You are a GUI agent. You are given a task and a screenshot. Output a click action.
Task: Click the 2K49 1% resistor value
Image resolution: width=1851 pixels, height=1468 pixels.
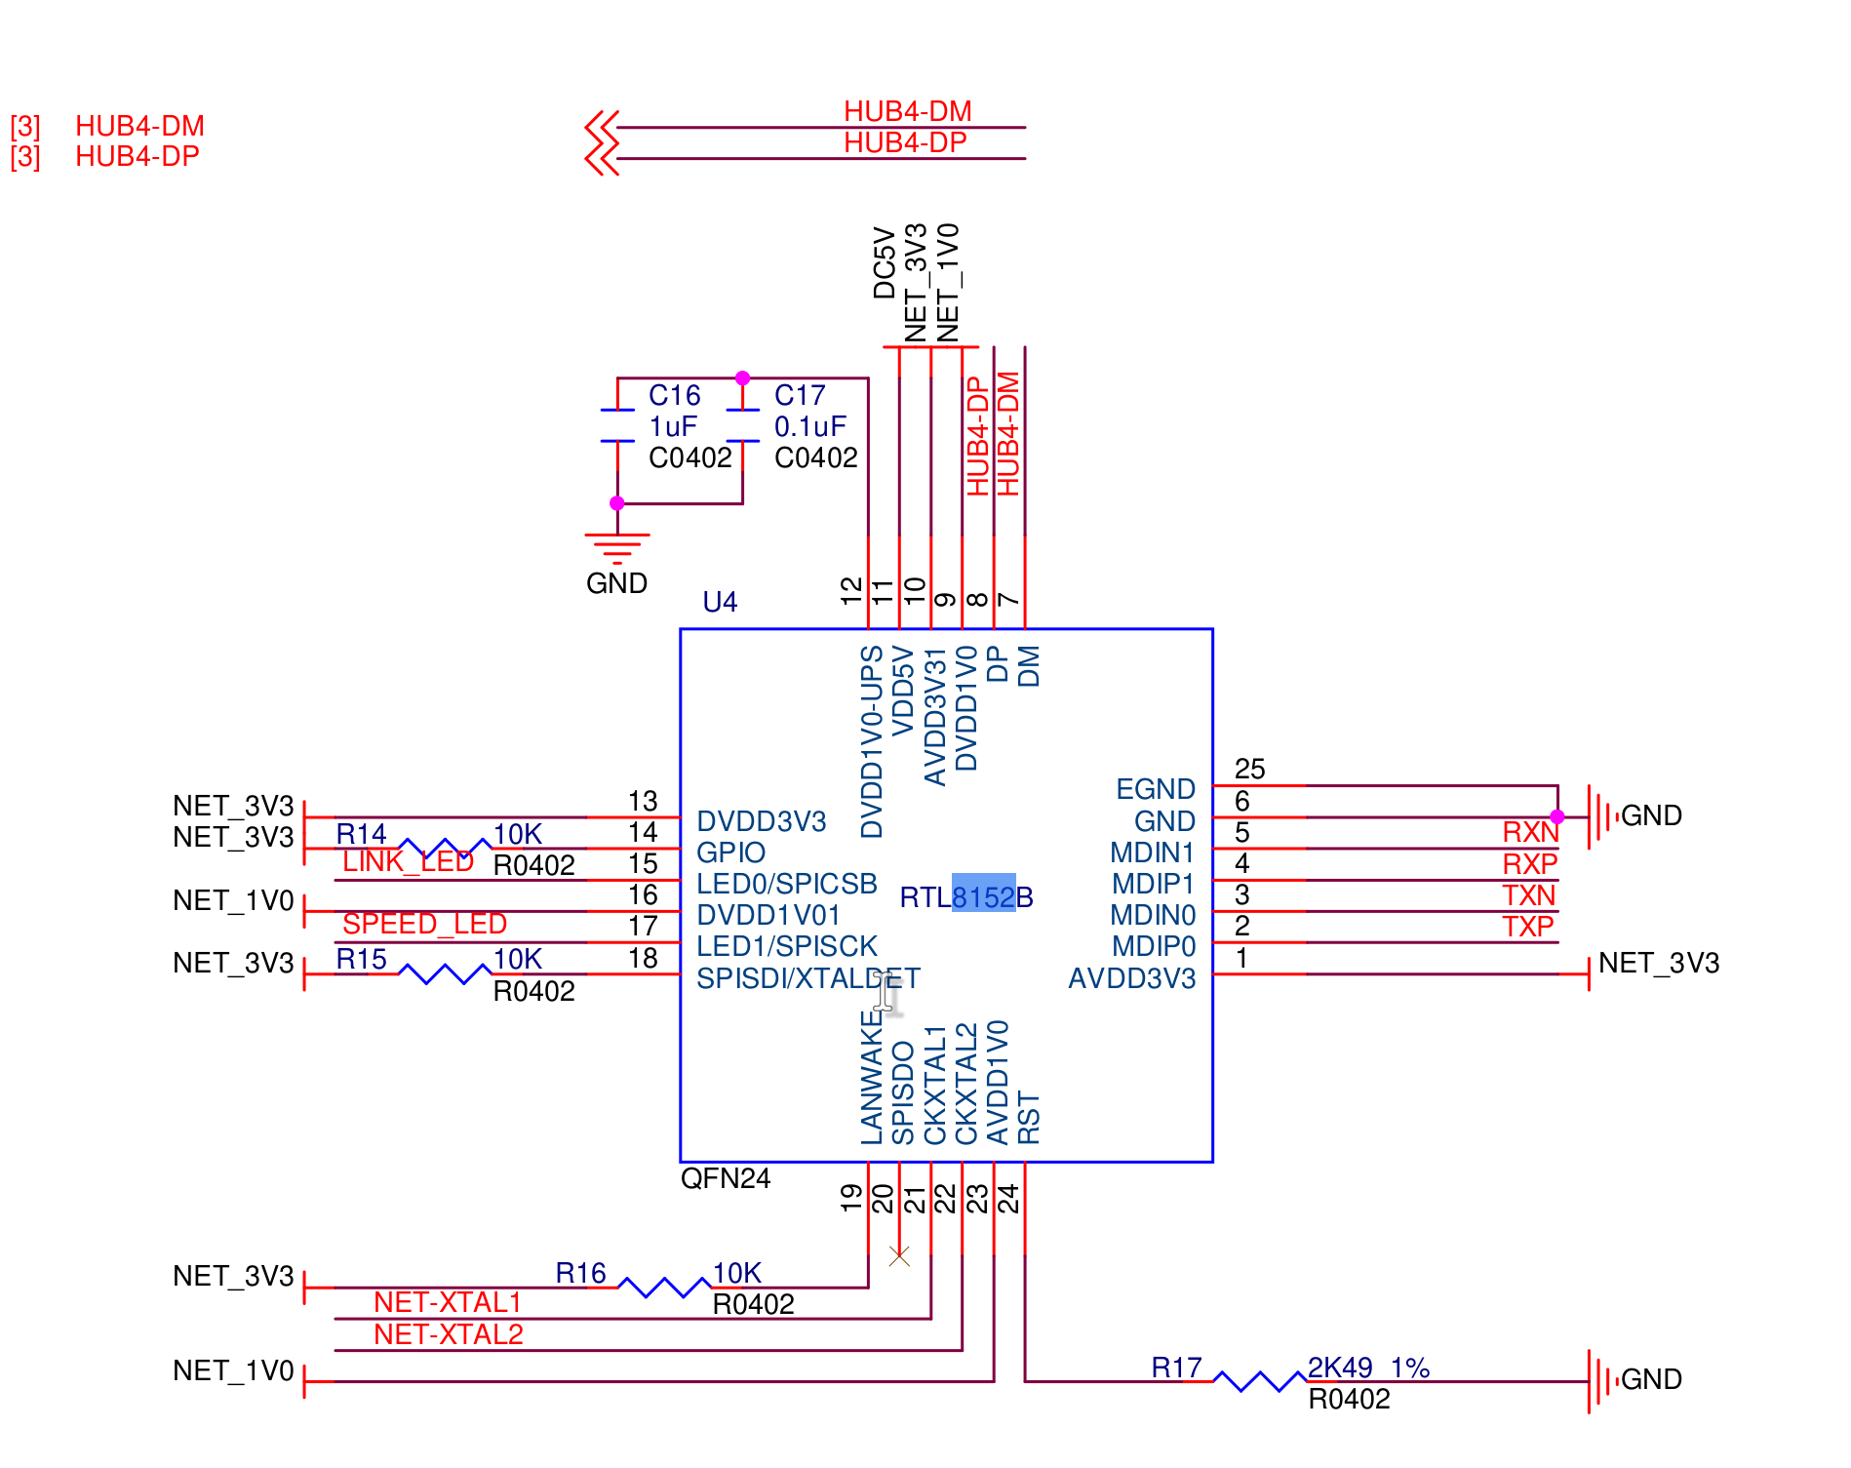1368,1368
